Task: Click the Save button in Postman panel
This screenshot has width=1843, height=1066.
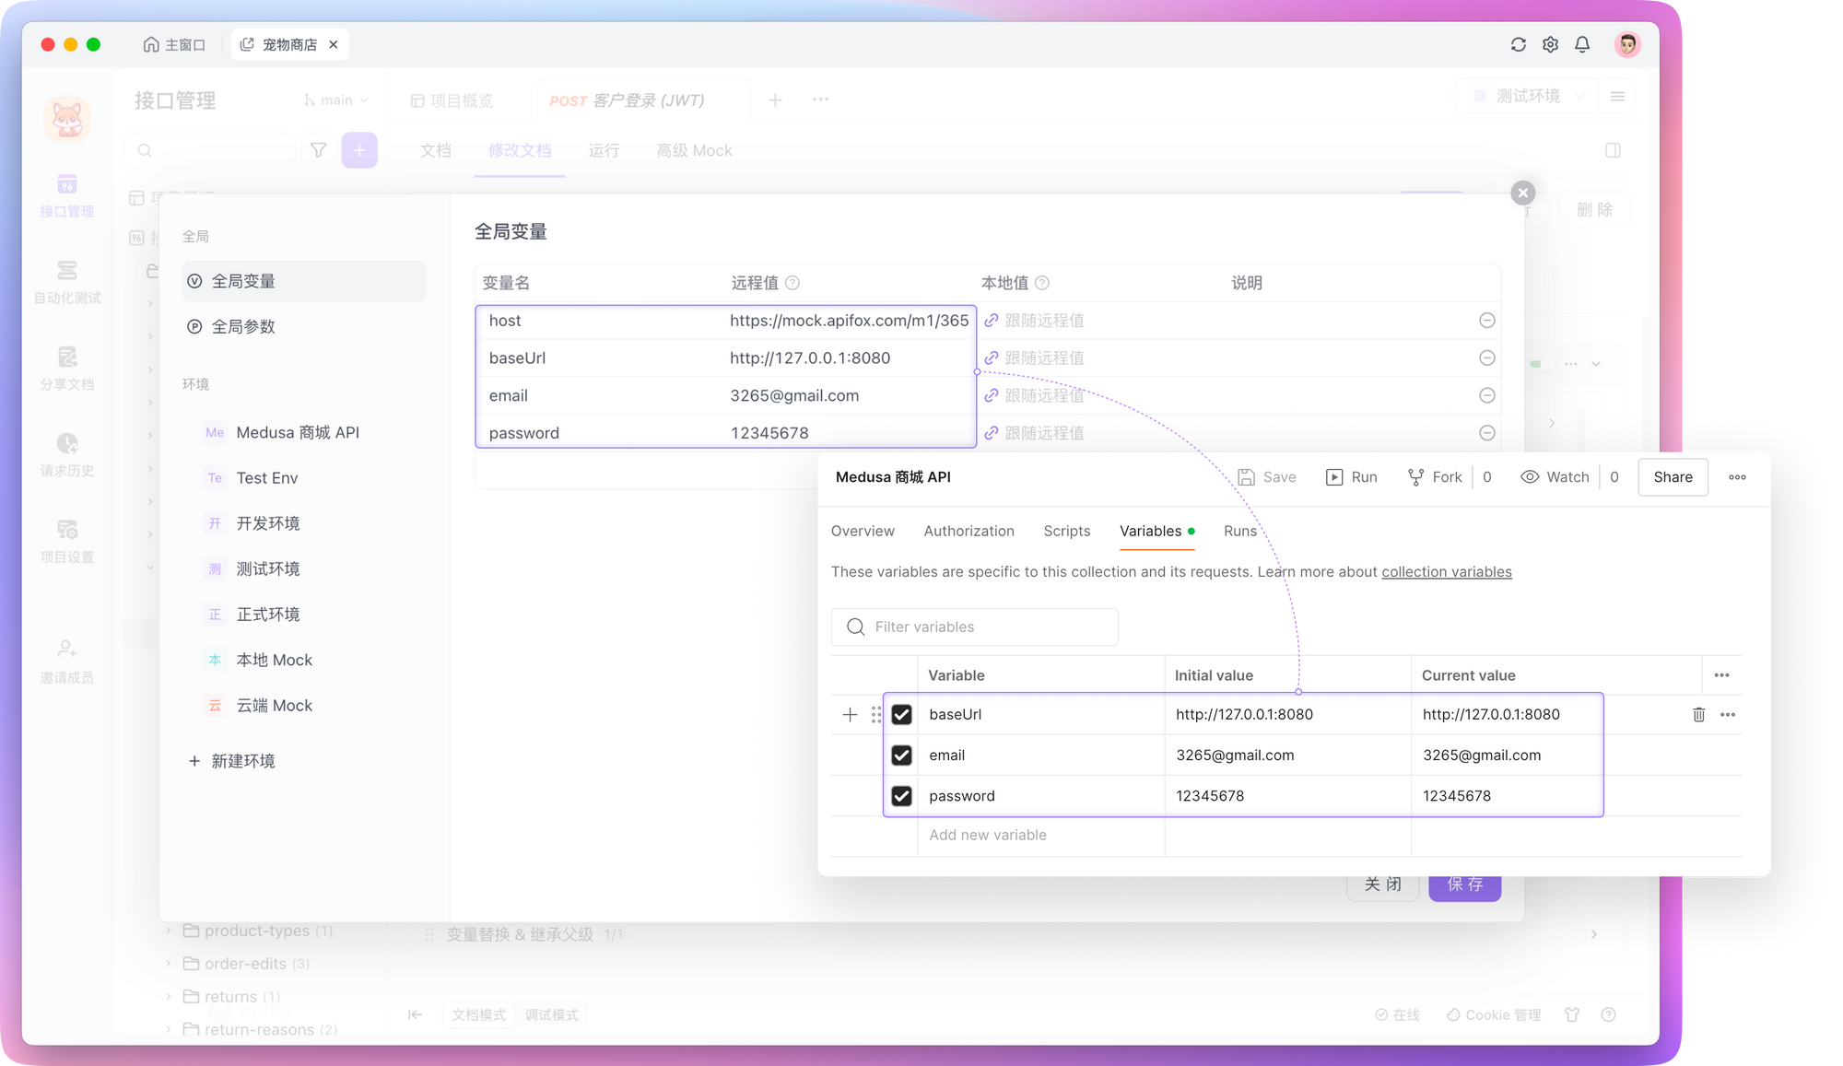Action: pos(1269,476)
